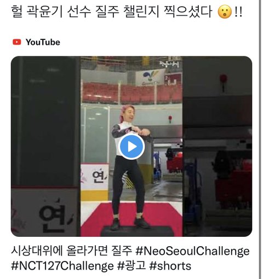This screenshot has height=279, width=263.
Task: Click the handwritten watermark in video's top corner
Action: click(169, 64)
